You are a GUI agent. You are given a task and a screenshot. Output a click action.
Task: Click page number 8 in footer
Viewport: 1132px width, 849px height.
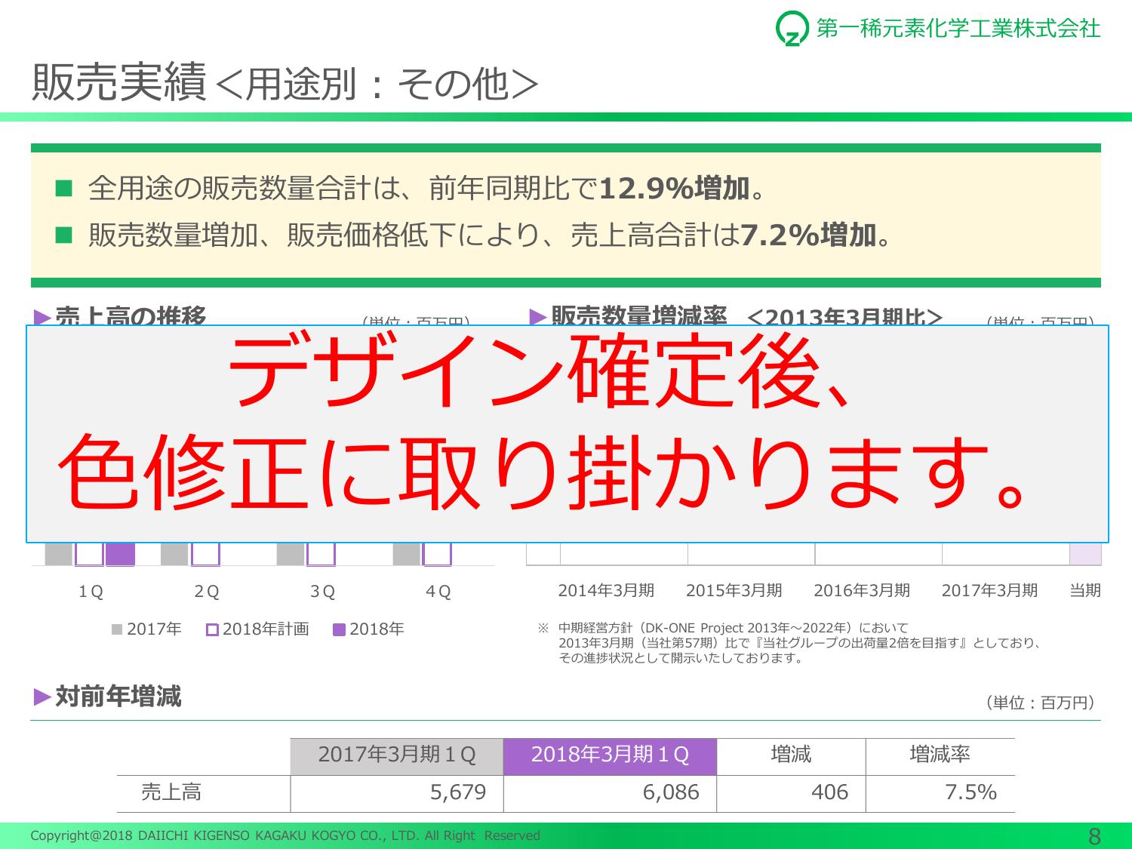[x=1094, y=836]
